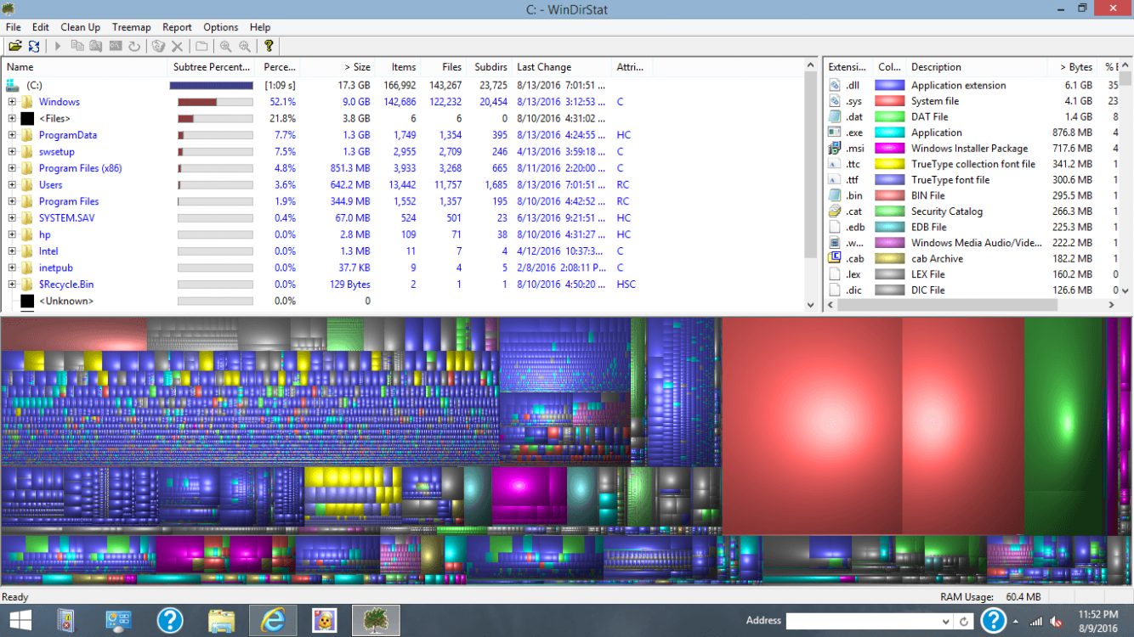
Task: Sort extensions by the Description column header
Action: click(977, 67)
